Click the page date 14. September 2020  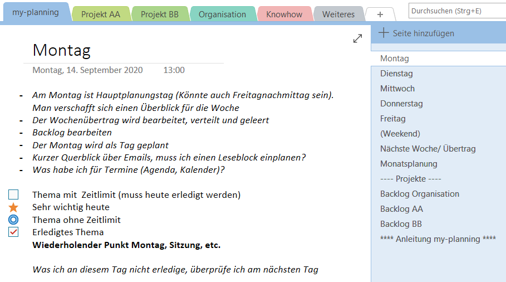pos(87,70)
